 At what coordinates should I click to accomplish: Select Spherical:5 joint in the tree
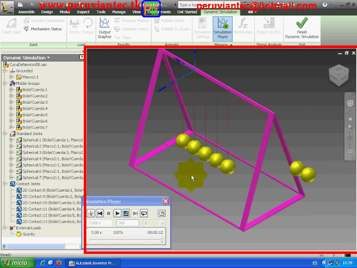click(x=50, y=165)
